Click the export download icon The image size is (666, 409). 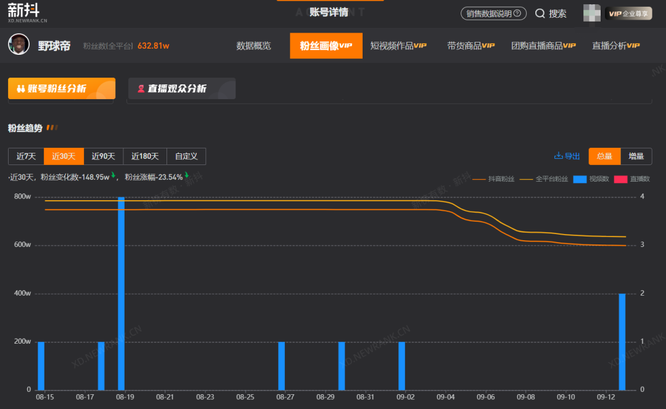[x=559, y=156]
